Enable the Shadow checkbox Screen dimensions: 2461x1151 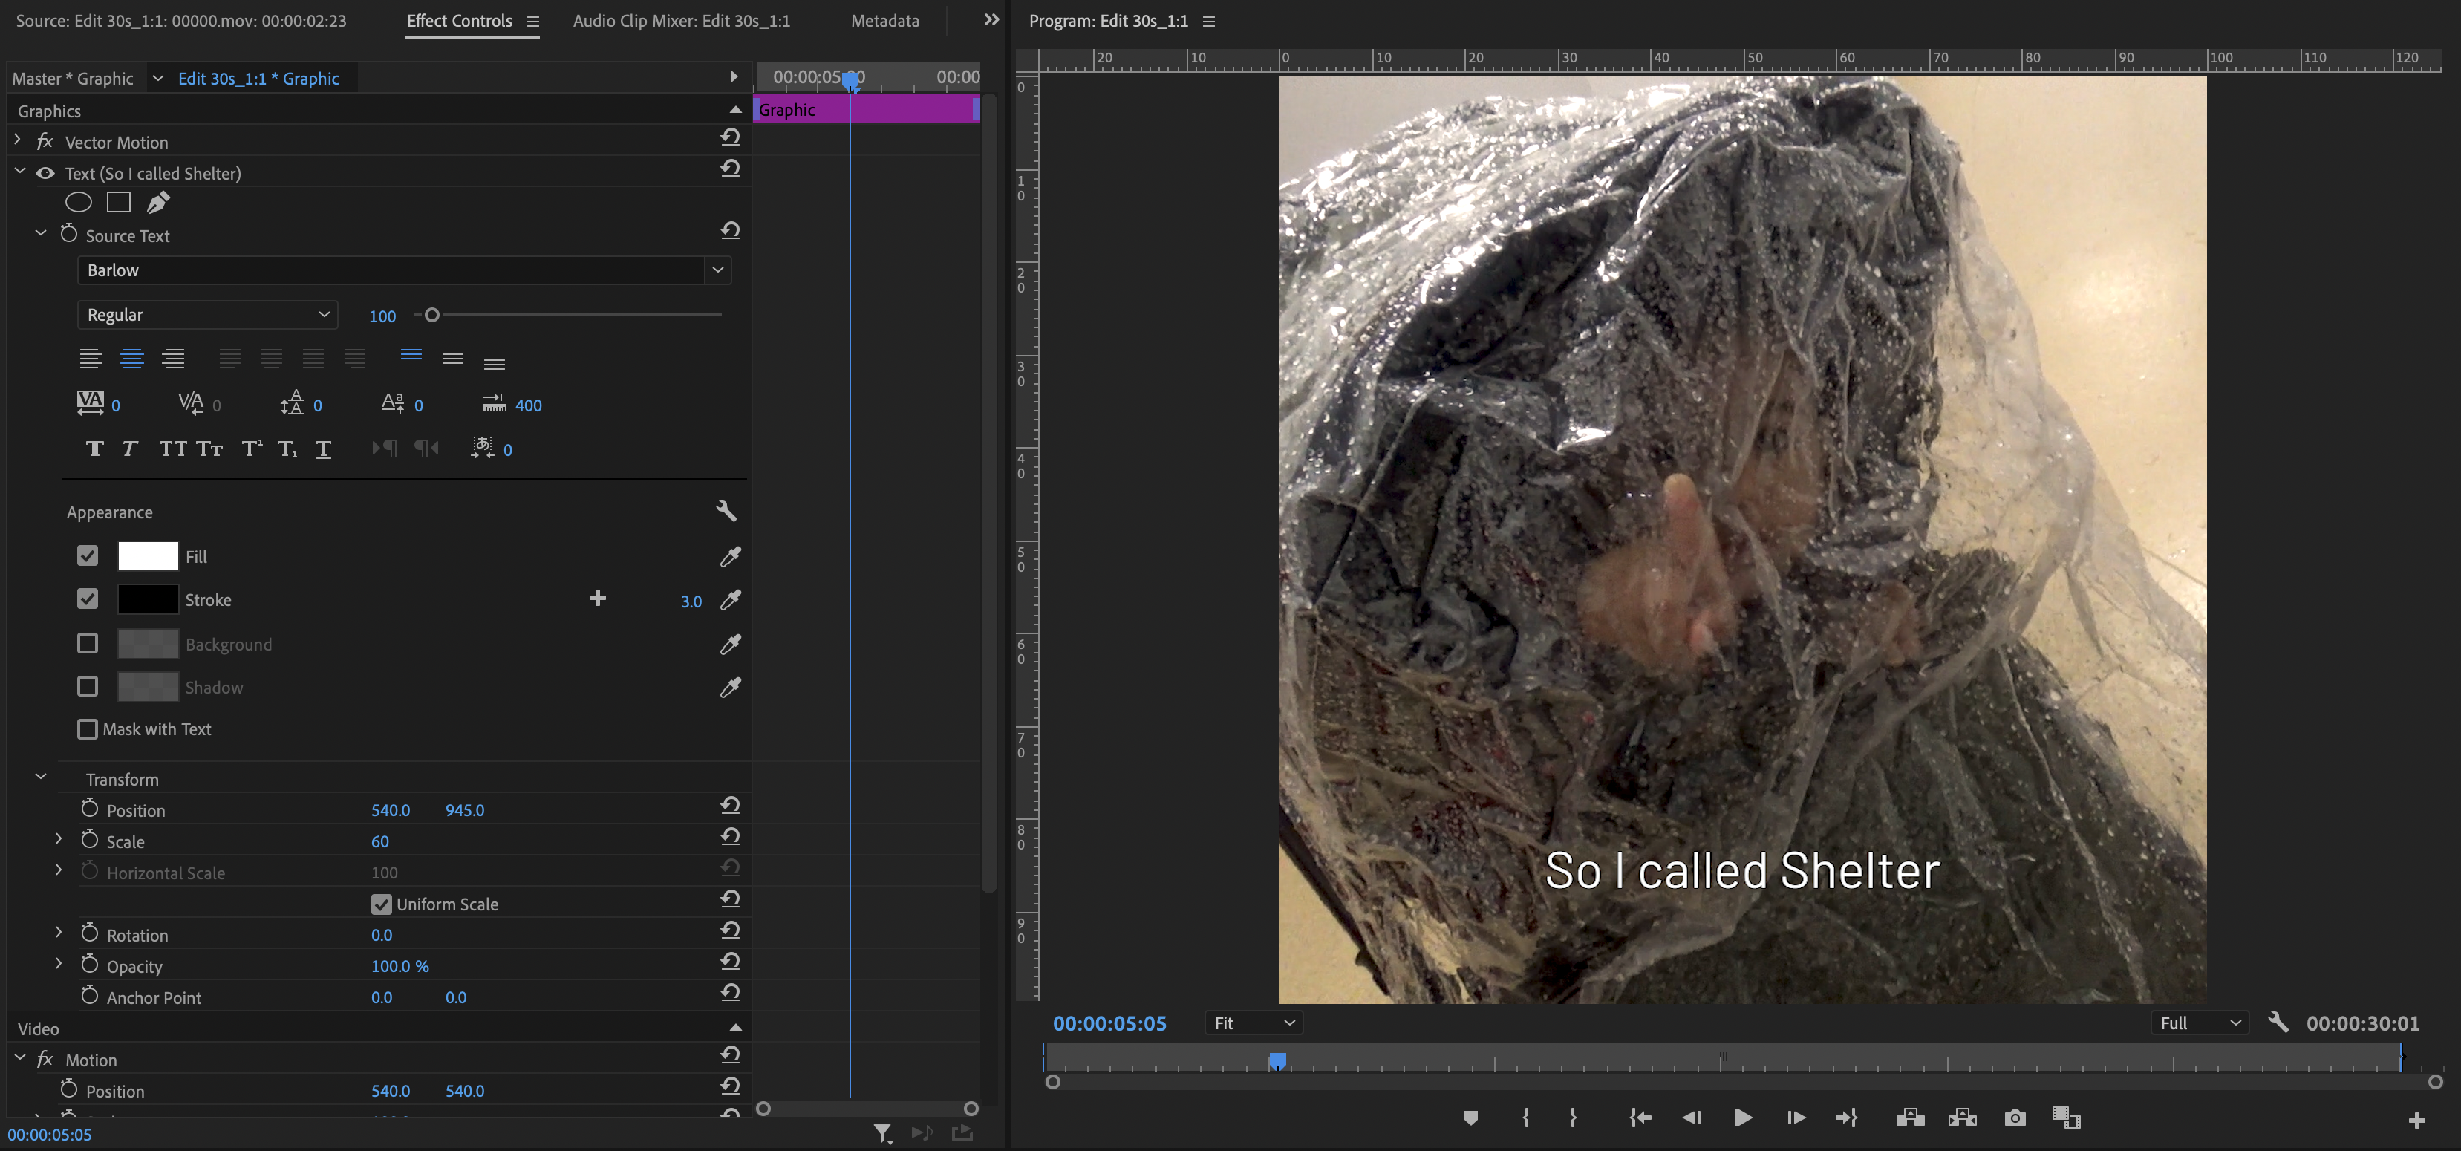pyautogui.click(x=87, y=687)
